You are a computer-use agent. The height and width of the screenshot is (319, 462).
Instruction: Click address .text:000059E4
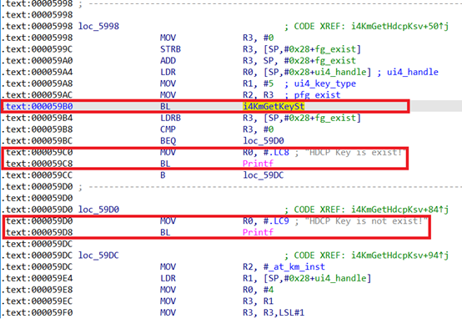pyautogui.click(x=38, y=278)
